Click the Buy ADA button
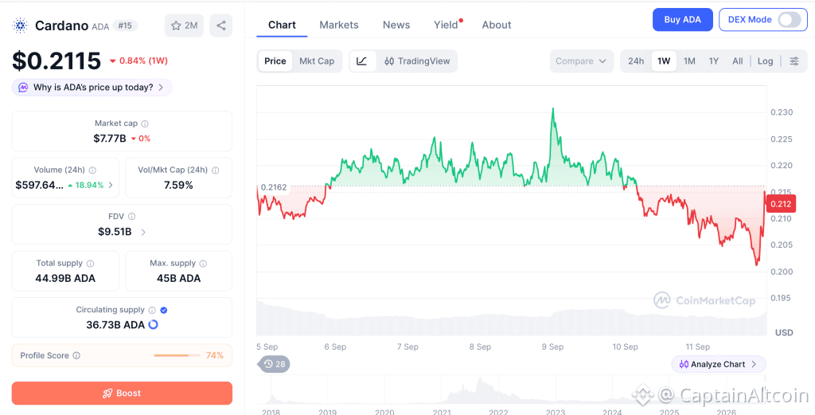Image resolution: width=815 pixels, height=415 pixels. click(x=682, y=20)
